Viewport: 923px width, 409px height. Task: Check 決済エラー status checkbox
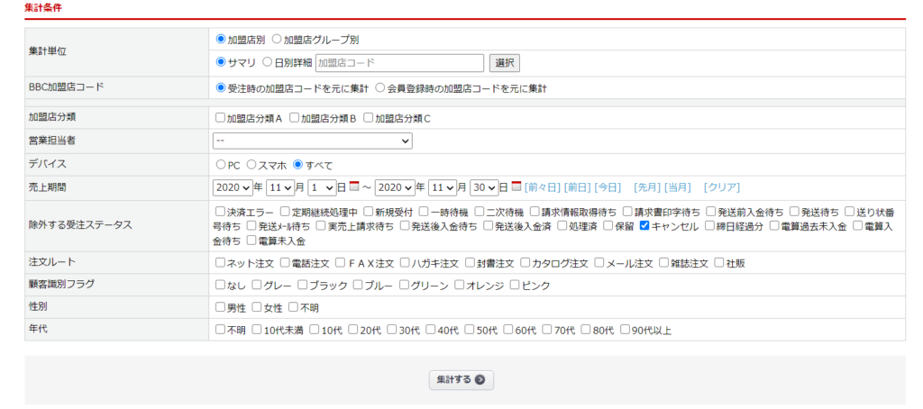pos(220,211)
